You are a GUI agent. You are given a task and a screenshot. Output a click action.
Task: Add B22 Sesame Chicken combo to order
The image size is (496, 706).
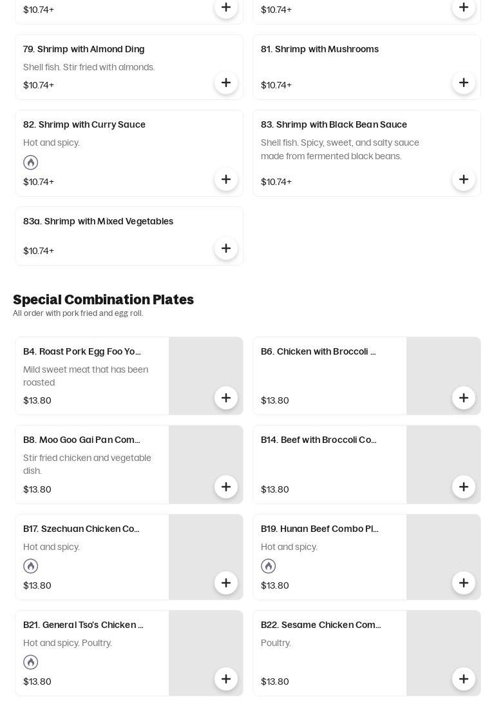pos(464,679)
